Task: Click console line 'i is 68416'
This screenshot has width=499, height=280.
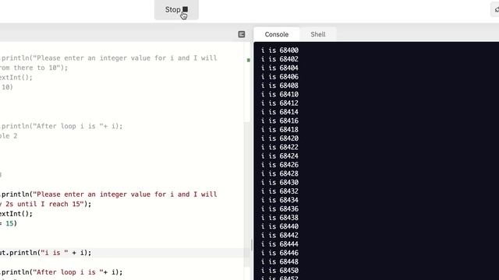Action: tap(280, 121)
